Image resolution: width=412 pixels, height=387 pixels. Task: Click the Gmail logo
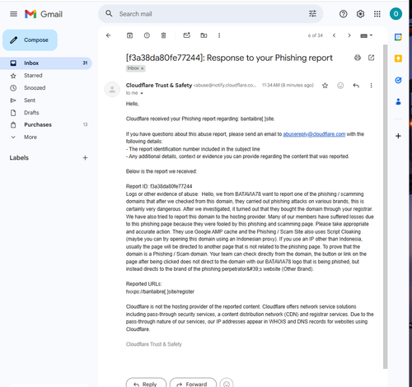(x=44, y=14)
